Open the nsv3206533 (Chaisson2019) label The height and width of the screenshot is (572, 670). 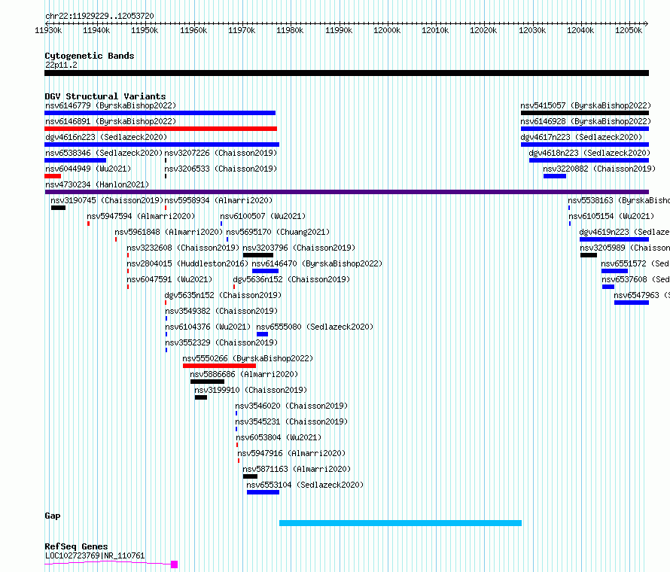click(221, 169)
